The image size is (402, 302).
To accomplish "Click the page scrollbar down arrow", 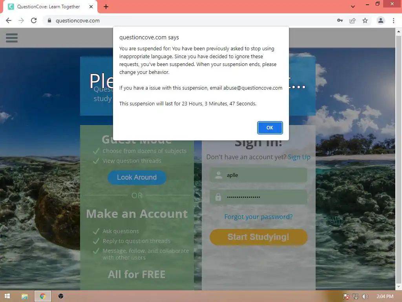I will pos(398,287).
